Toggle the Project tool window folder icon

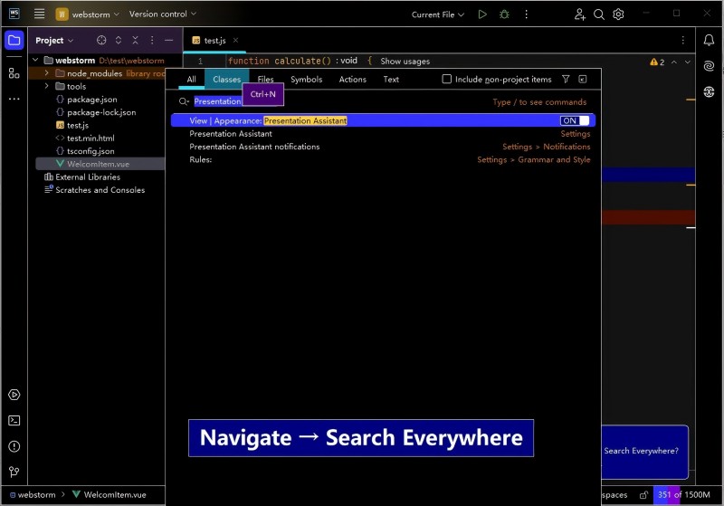coord(14,40)
